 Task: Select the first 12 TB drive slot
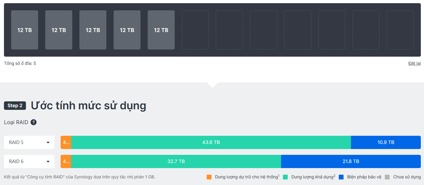[25, 30]
